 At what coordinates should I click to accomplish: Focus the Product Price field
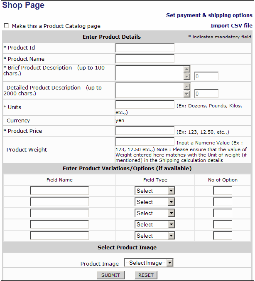pyautogui.click(x=145, y=131)
